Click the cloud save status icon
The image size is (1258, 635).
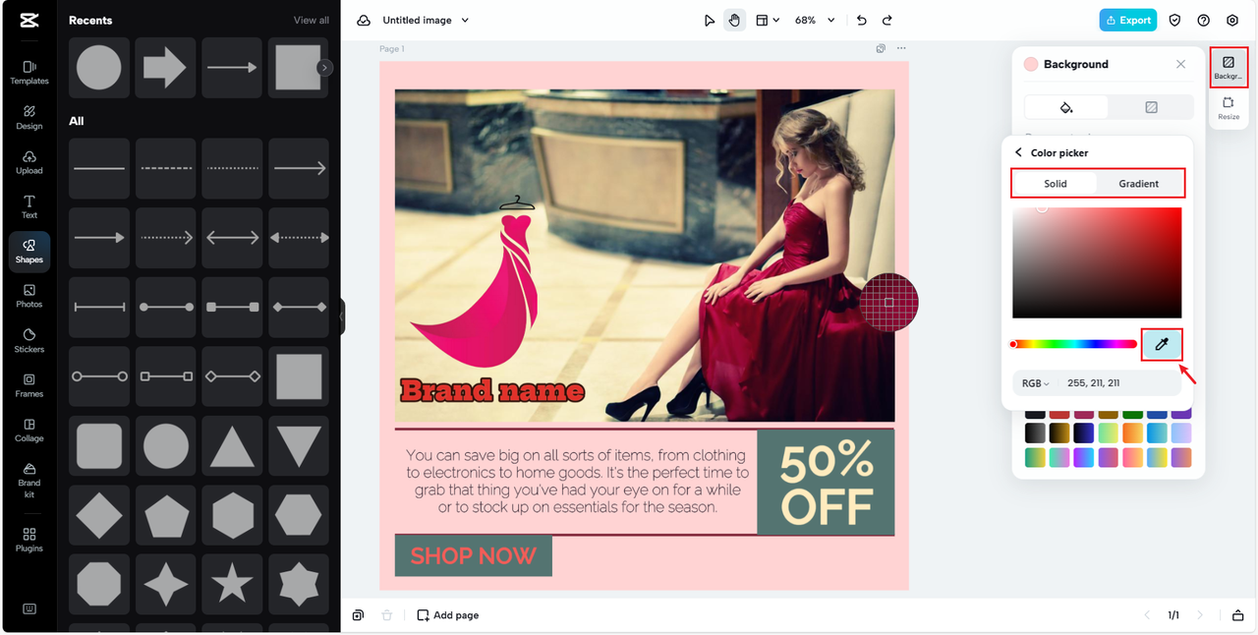(x=364, y=20)
